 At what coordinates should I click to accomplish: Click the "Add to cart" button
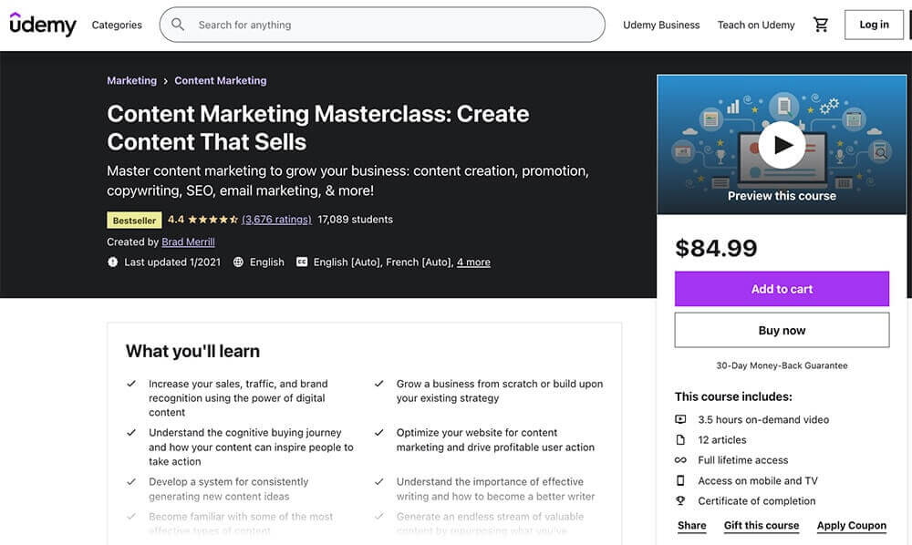coord(782,288)
